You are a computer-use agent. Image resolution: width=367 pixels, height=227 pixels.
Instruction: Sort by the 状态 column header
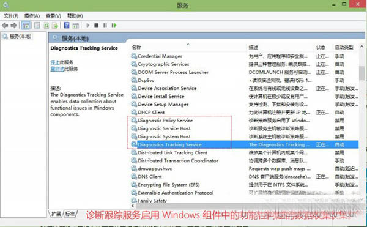click(321, 47)
